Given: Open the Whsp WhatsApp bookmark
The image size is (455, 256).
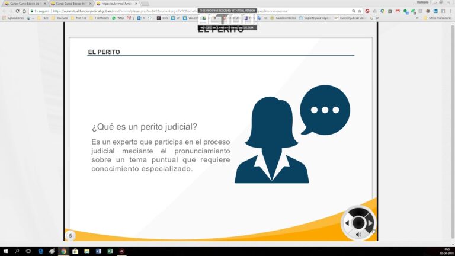Looking at the screenshot, I should (x=118, y=18).
